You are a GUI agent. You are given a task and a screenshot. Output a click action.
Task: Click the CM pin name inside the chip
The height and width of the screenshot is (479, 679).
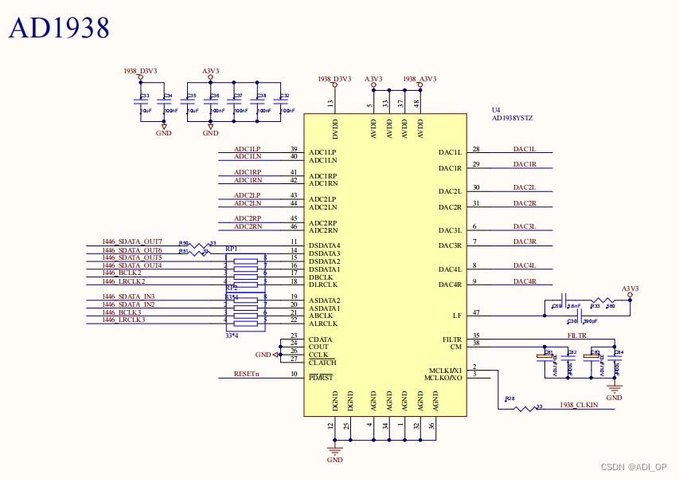click(x=456, y=347)
